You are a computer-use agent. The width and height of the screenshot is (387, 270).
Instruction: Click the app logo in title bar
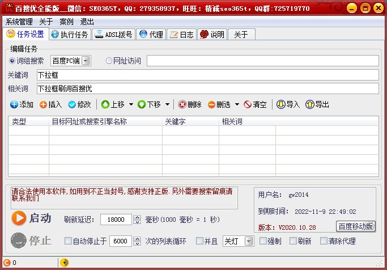point(9,8)
